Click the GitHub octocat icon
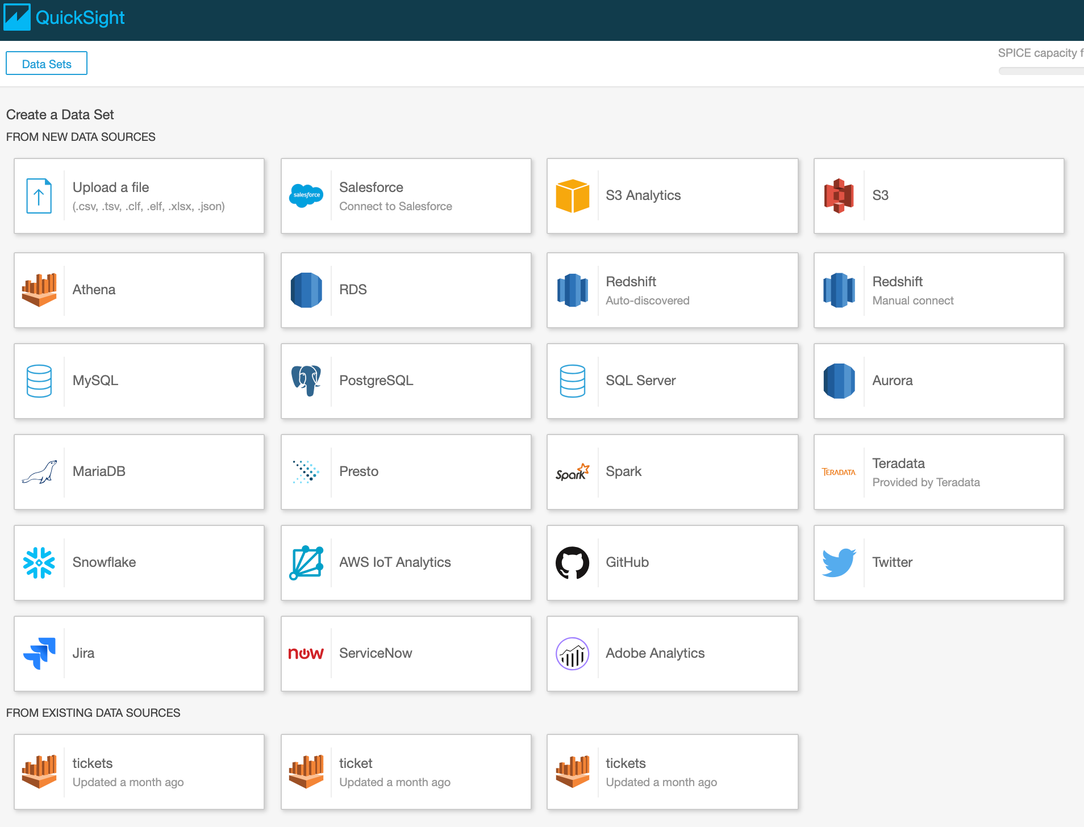The height and width of the screenshot is (827, 1084). 573,563
